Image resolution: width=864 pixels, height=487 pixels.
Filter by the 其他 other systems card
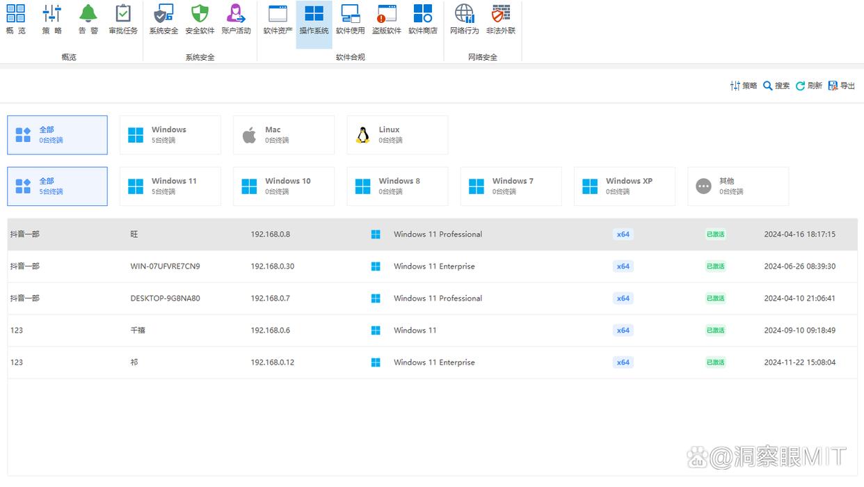coord(738,186)
